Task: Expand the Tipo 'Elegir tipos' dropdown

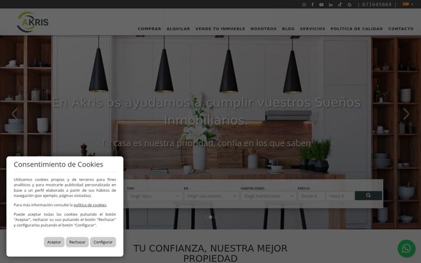Action: (x=154, y=196)
